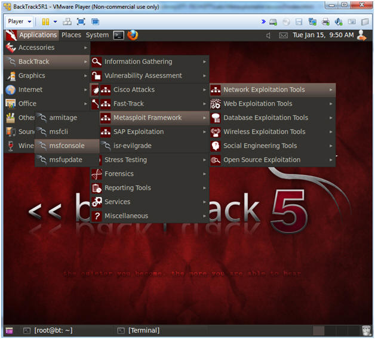Click the mail envelope icon in panel
The height and width of the screenshot is (339, 375).
click(283, 36)
